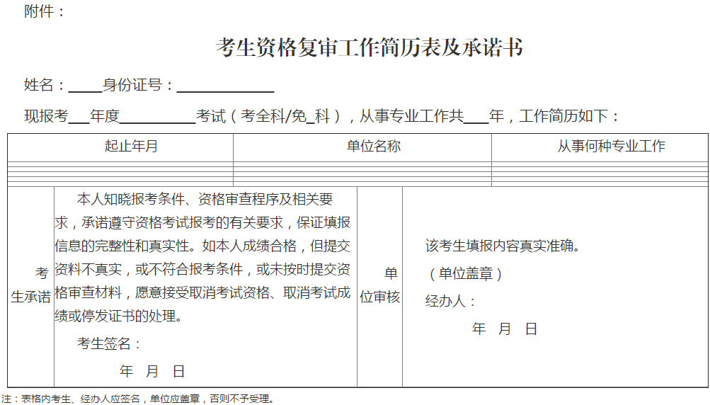Click the 考生签名 signature line
The height and width of the screenshot is (405, 710).
tap(110, 344)
